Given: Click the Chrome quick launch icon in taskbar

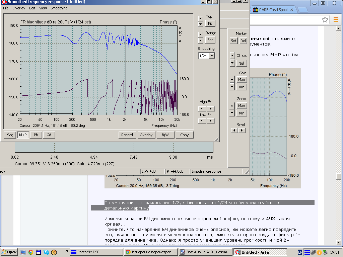Looking at the screenshot, I should tap(30, 252).
